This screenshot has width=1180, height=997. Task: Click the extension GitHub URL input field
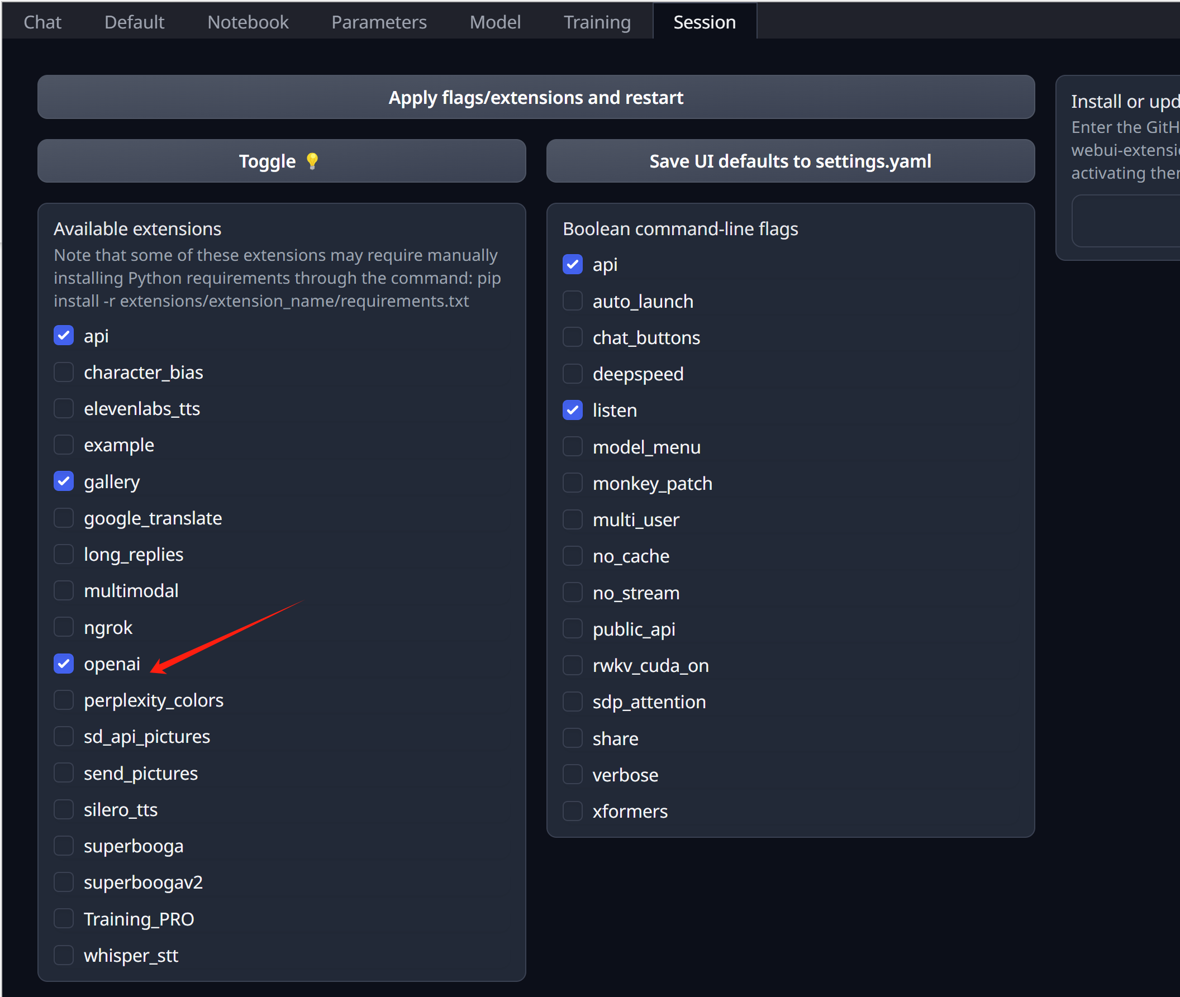point(1125,221)
